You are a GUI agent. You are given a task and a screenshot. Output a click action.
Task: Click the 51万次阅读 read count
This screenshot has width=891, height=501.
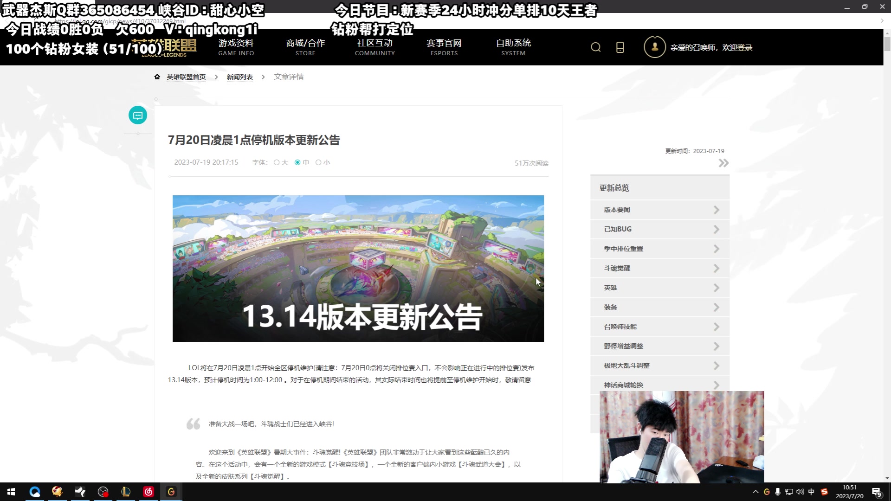point(531,163)
